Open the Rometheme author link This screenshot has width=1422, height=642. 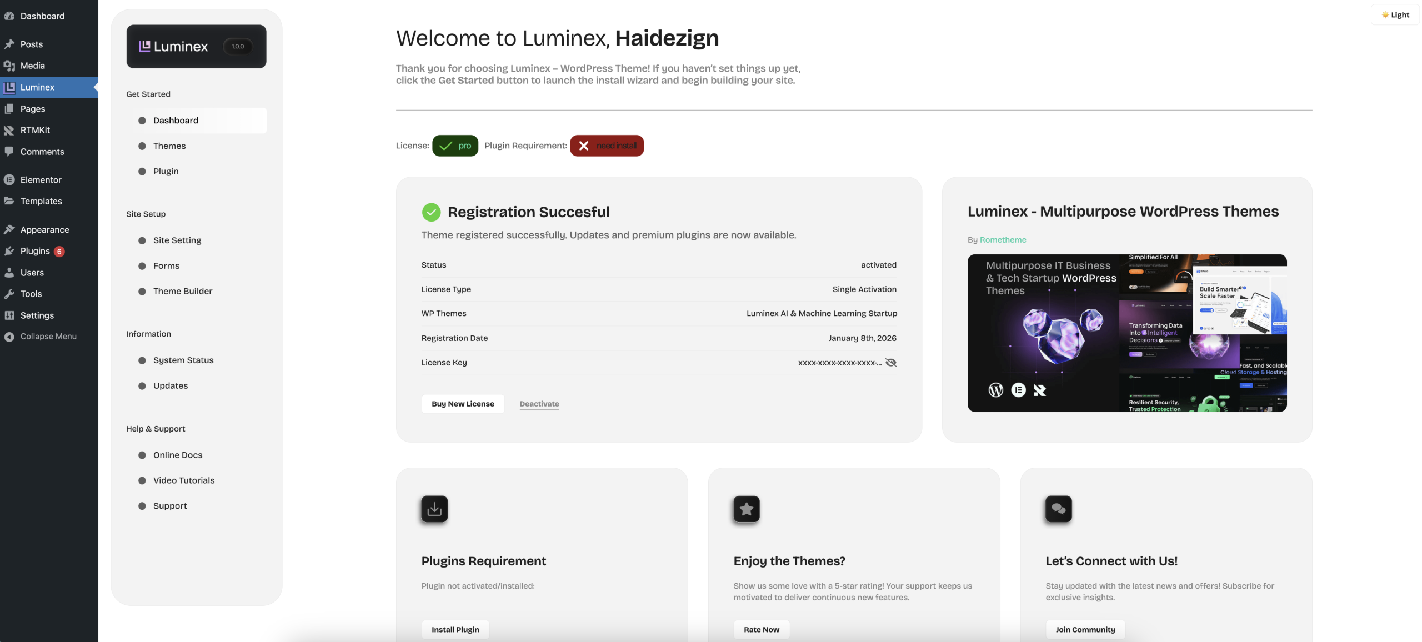(x=1003, y=240)
